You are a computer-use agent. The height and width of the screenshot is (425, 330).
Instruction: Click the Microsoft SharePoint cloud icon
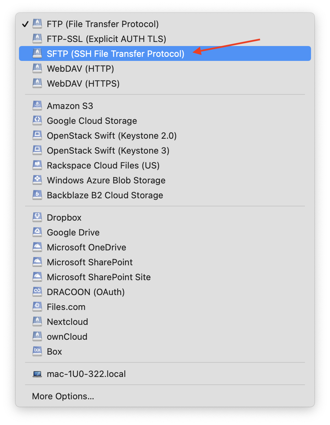tap(37, 262)
